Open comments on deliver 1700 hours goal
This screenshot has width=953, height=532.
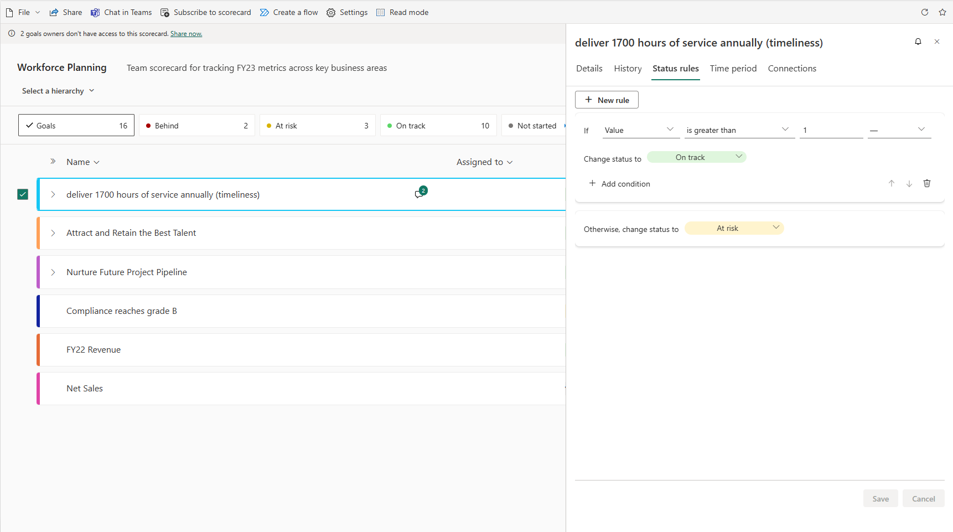tap(419, 194)
